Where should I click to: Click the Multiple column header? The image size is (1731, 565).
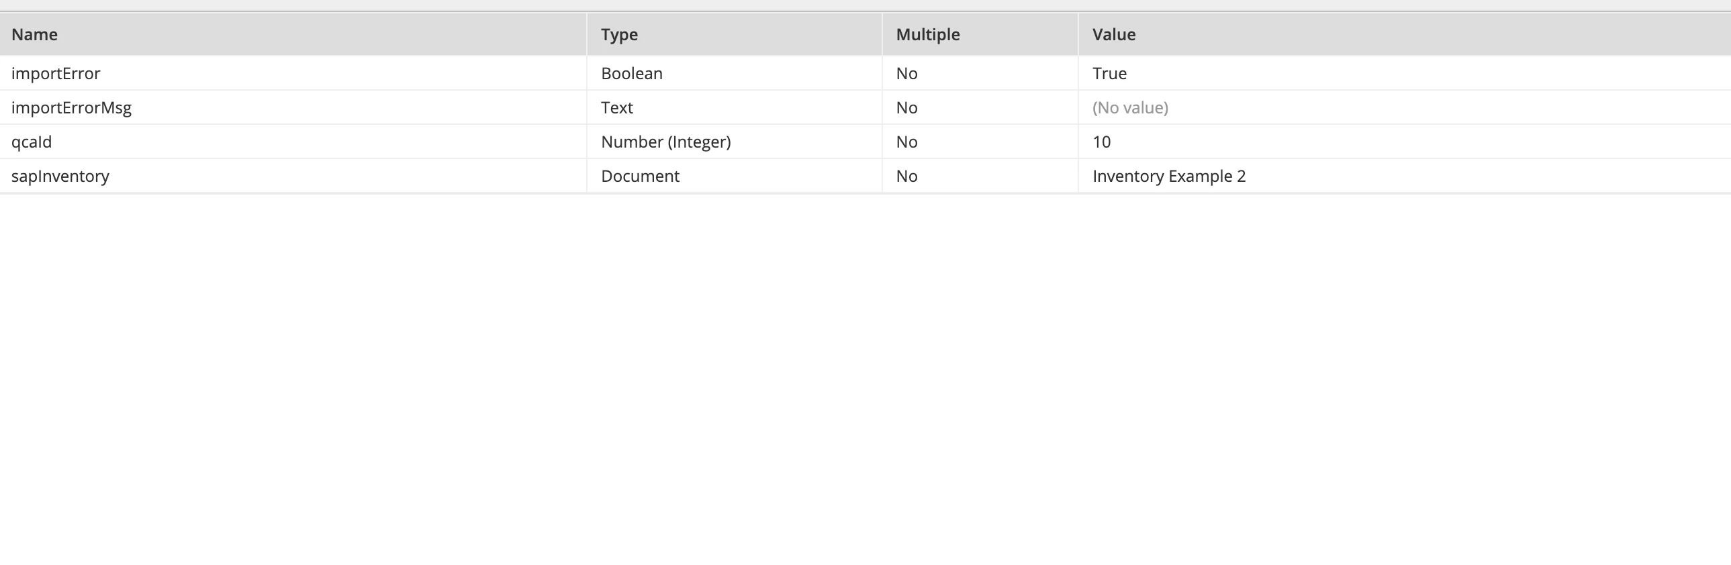click(x=980, y=34)
